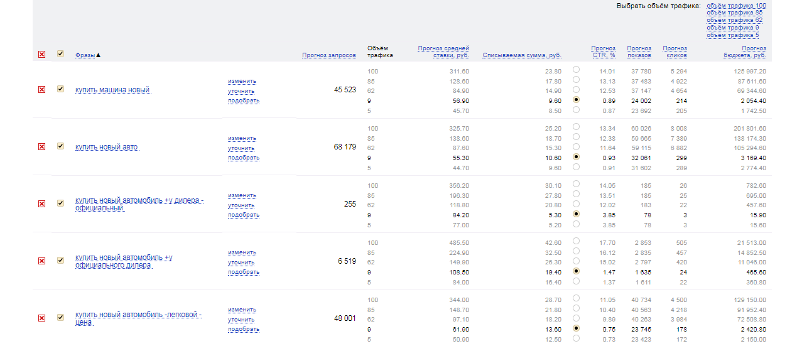
Task: Choose traffic volume 5 radio for 'купить новый автомобиль +у официального дилера'
Action: pyautogui.click(x=576, y=281)
